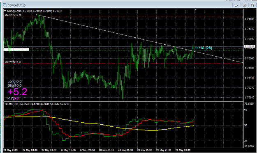
Task: Click the Long:0.0 label
Action: [14, 81]
